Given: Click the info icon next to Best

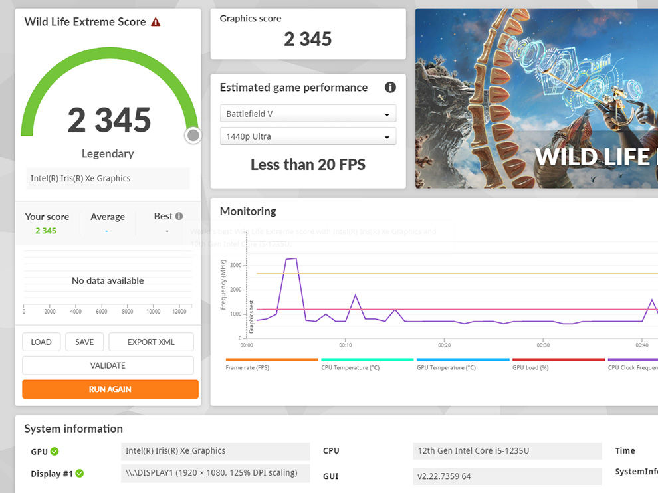Looking at the screenshot, I should coord(179,216).
